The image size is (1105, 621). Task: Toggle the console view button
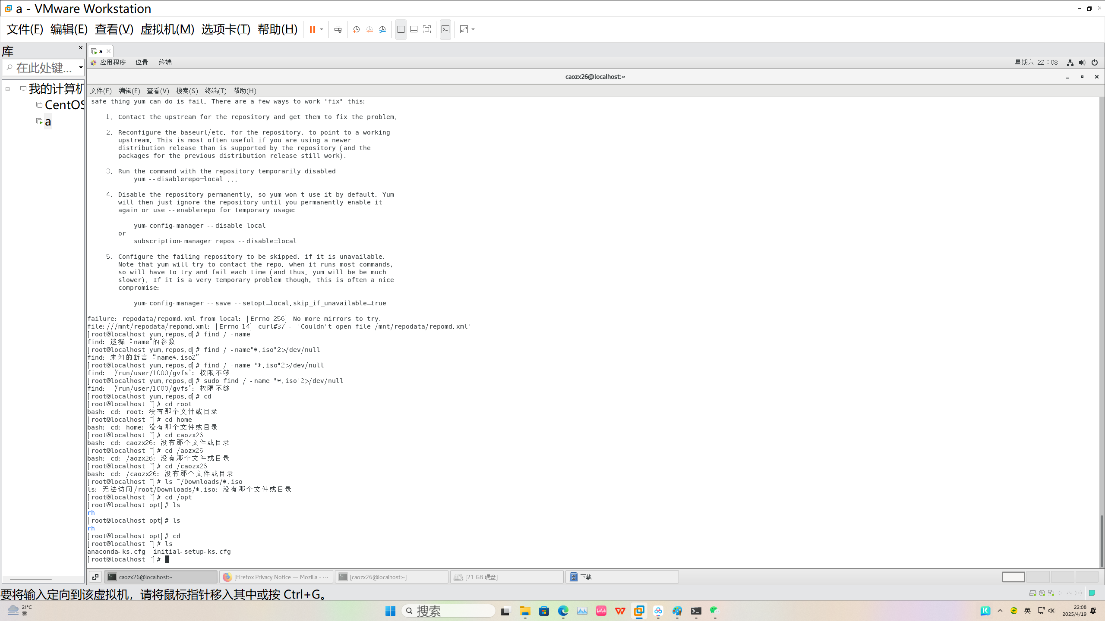(445, 29)
